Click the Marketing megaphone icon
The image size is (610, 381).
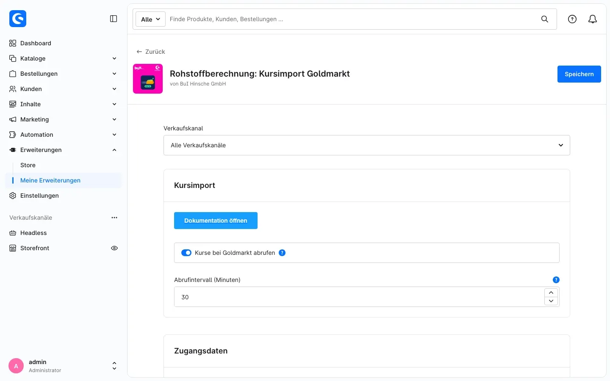13,119
